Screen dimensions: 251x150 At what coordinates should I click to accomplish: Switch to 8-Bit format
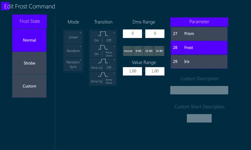click(x=139, y=51)
